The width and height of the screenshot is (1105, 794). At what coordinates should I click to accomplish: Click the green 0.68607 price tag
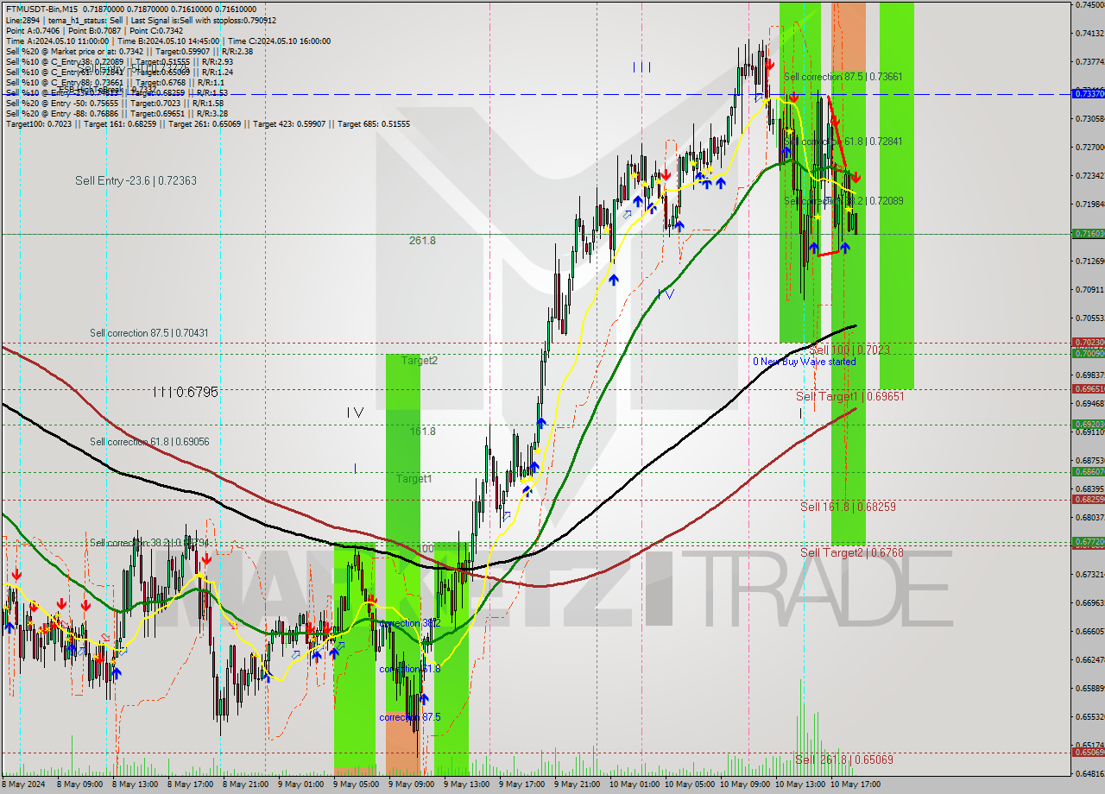(1088, 472)
